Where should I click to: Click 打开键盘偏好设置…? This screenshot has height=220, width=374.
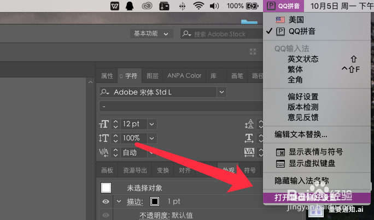[317, 198]
